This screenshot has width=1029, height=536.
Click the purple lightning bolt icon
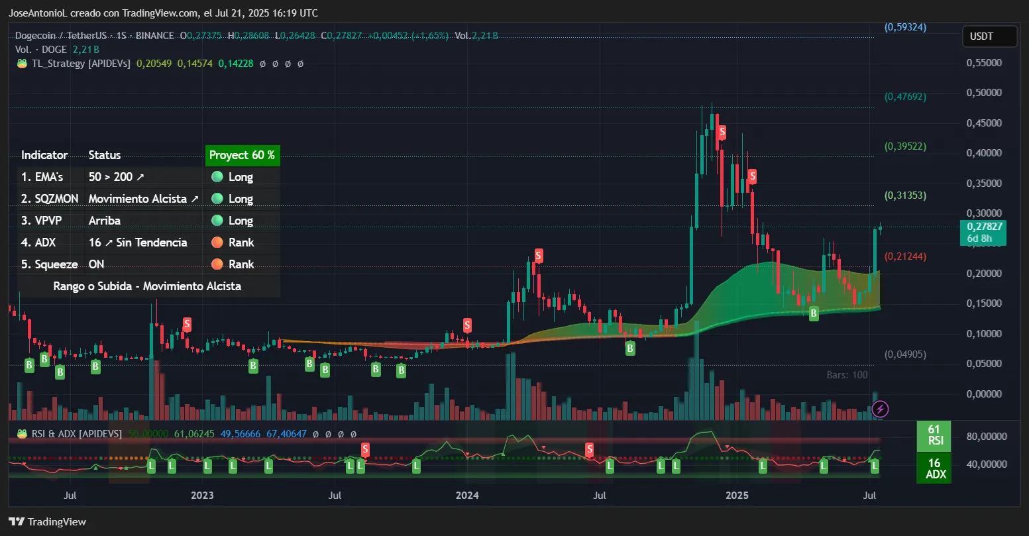tap(880, 409)
